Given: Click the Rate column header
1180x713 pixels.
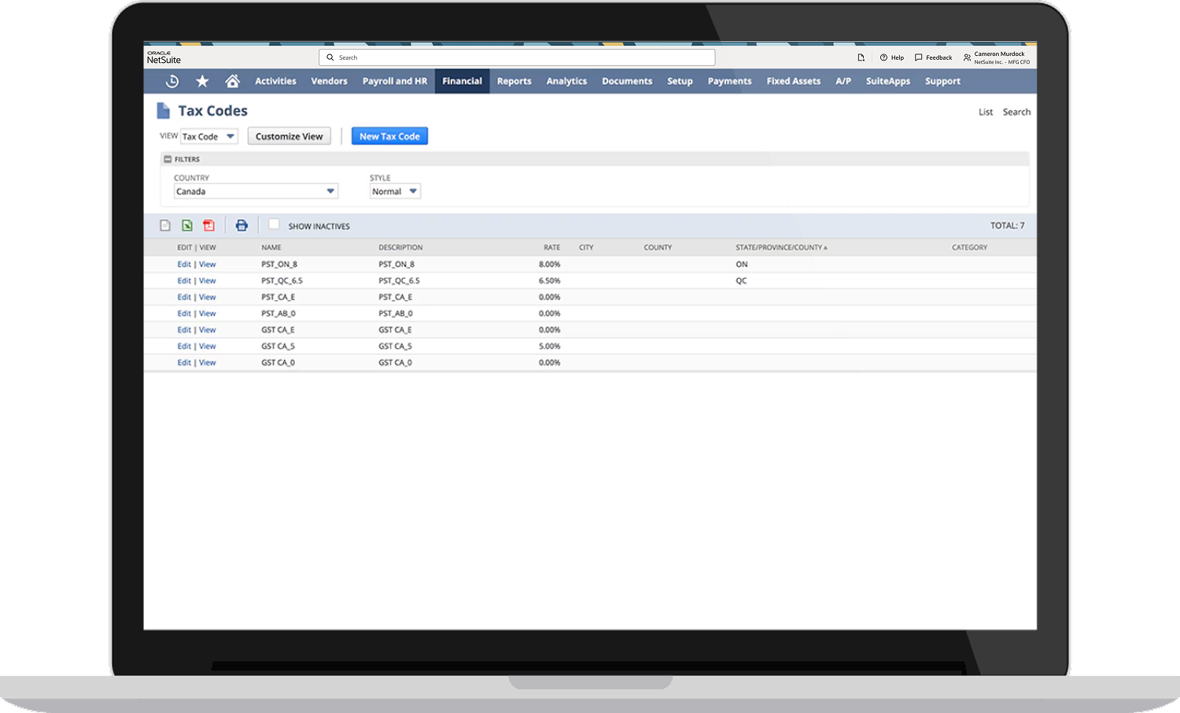Looking at the screenshot, I should (x=552, y=247).
